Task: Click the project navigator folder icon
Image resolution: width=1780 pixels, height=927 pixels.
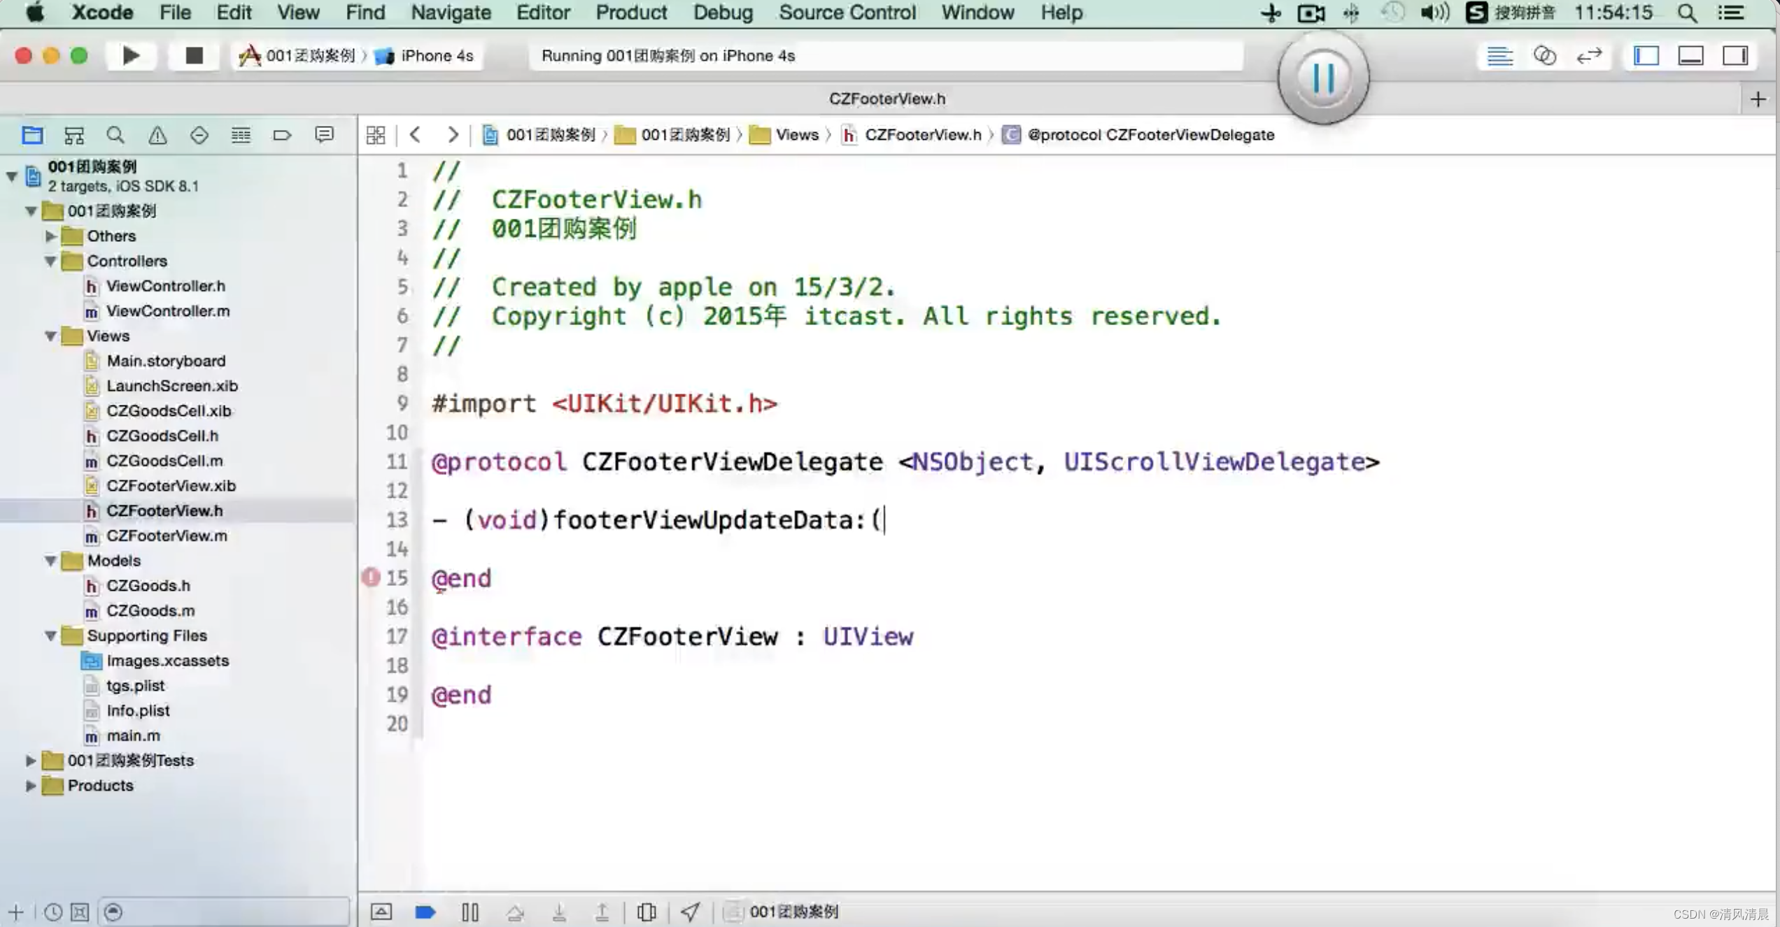Action: click(31, 134)
